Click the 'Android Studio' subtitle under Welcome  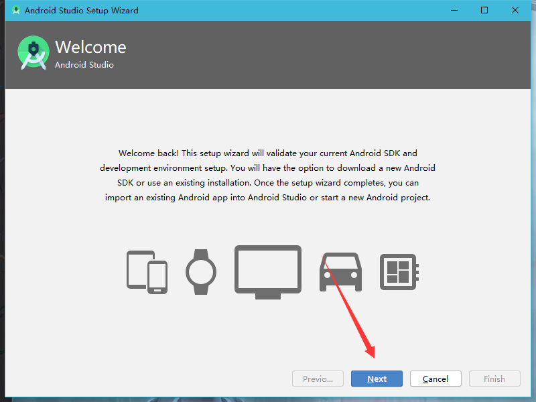point(84,64)
